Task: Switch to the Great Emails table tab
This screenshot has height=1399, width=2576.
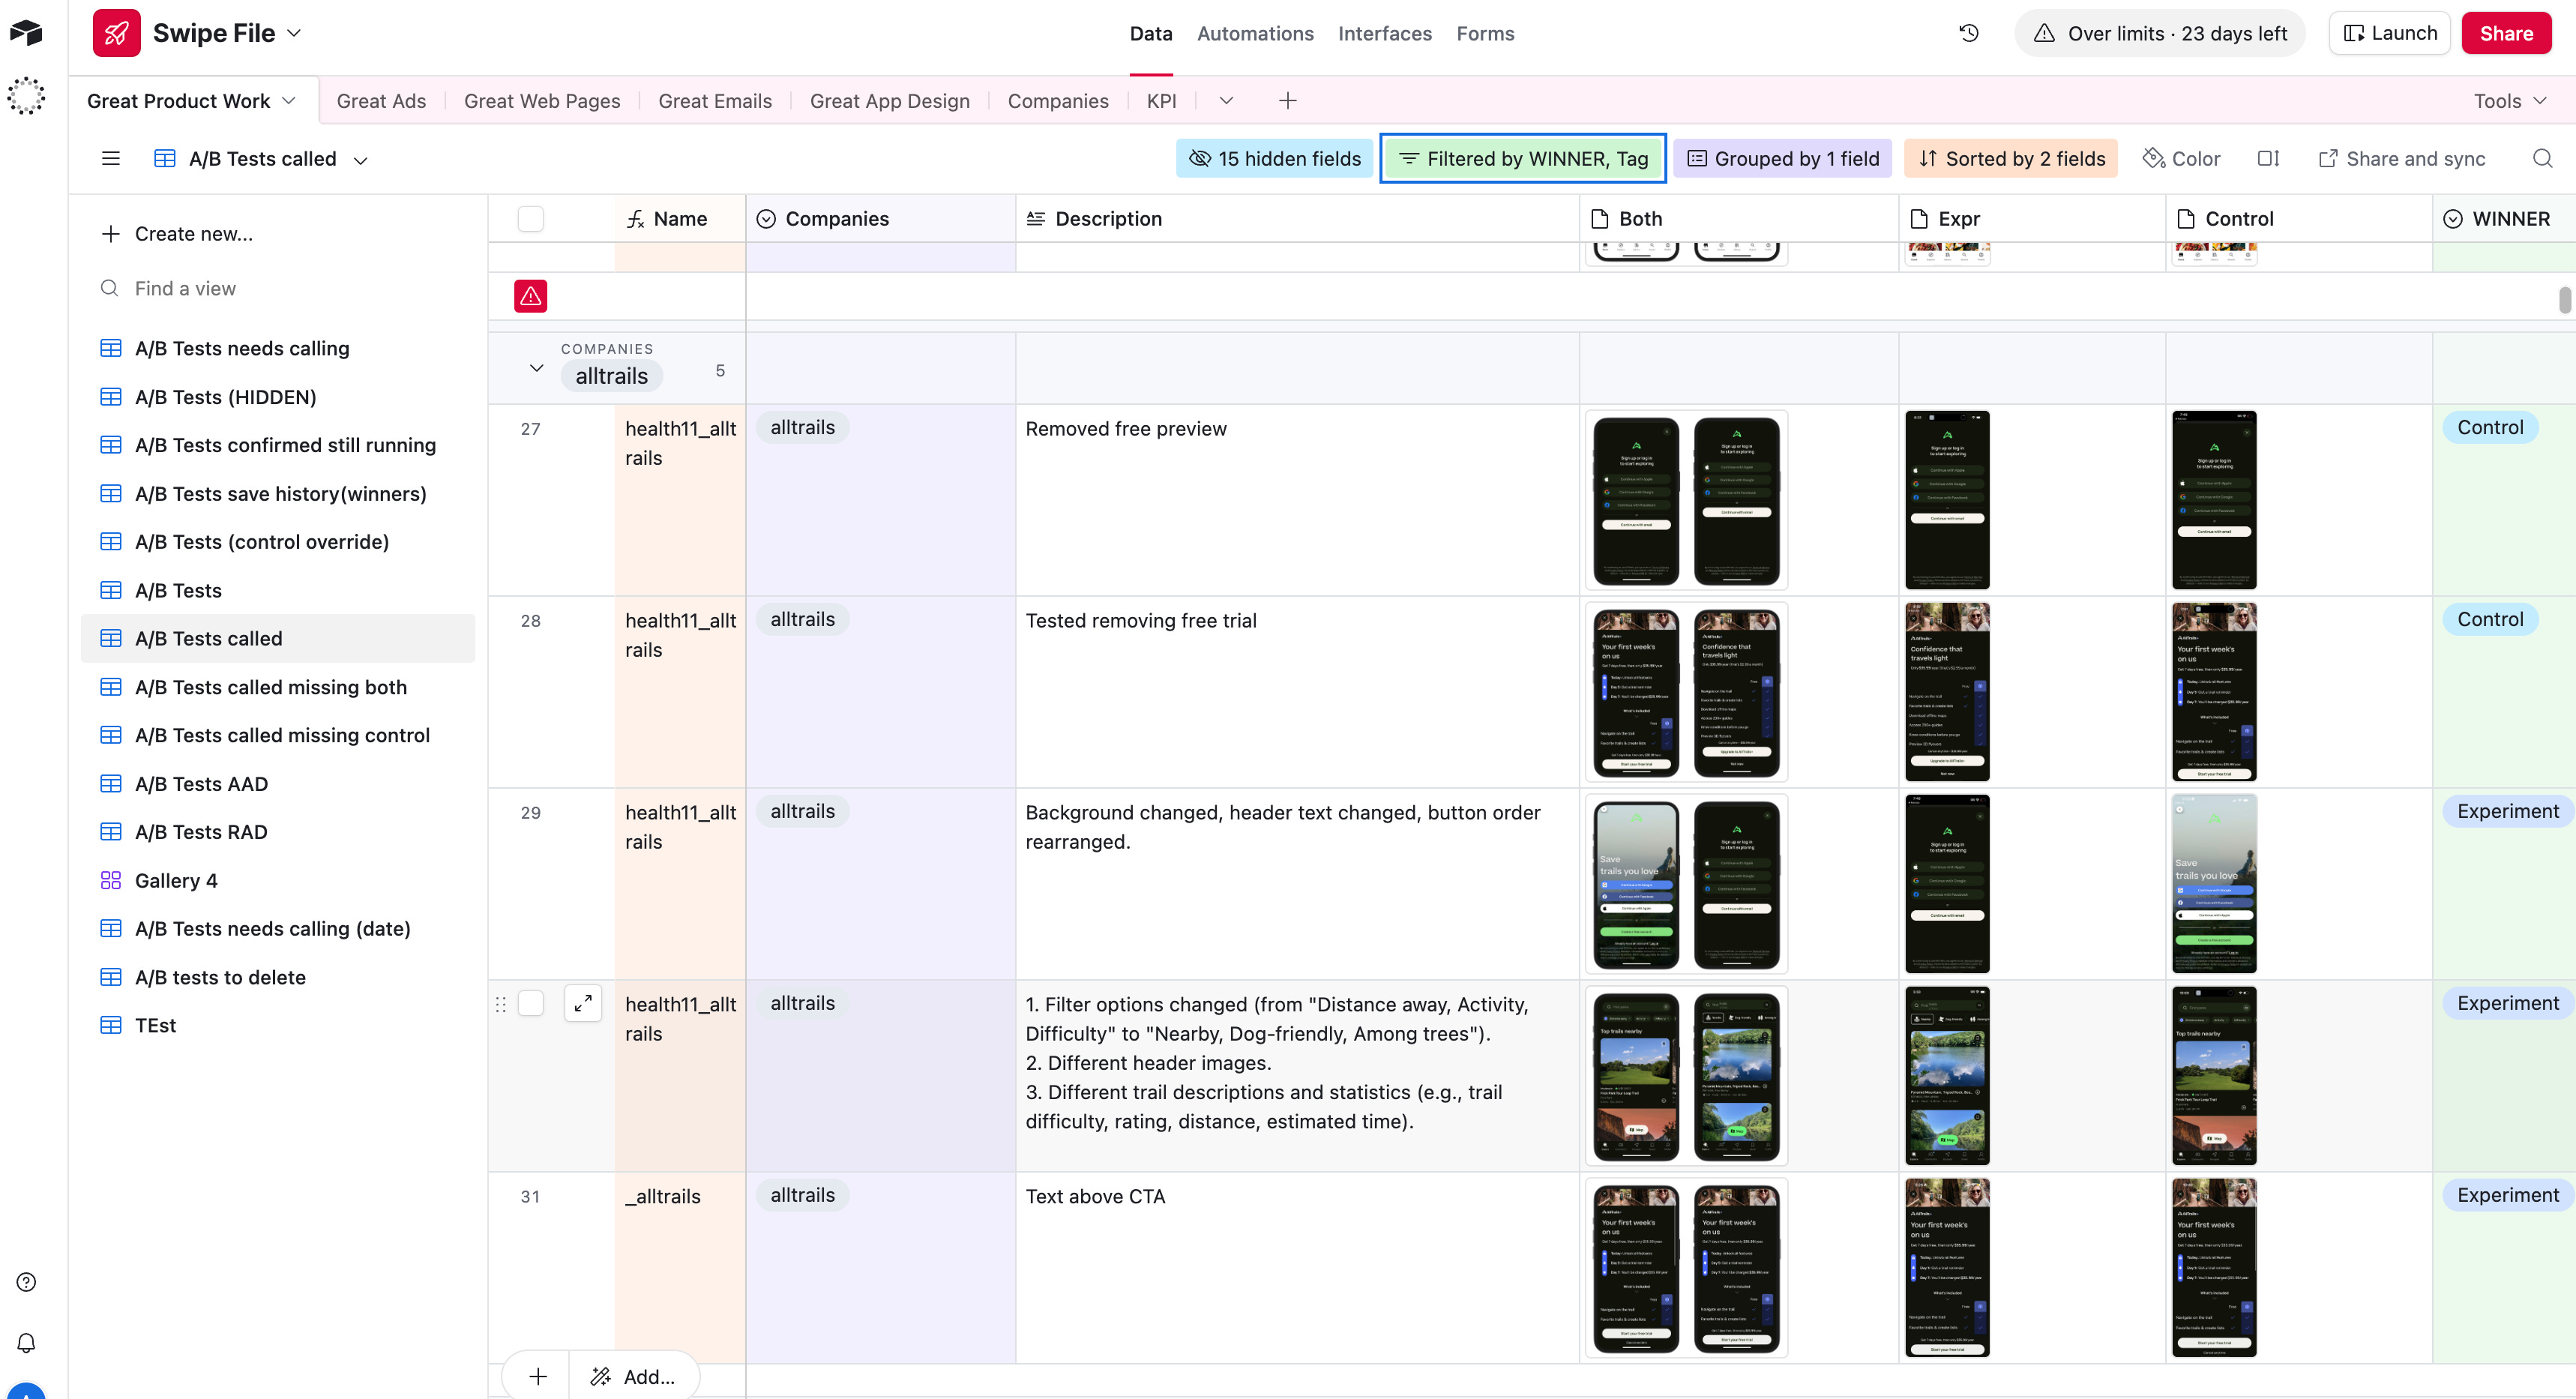Action: click(714, 101)
